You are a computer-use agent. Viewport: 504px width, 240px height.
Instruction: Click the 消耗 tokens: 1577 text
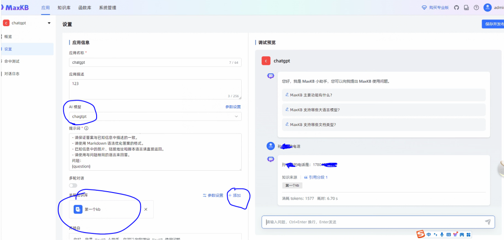pyautogui.click(x=298, y=199)
